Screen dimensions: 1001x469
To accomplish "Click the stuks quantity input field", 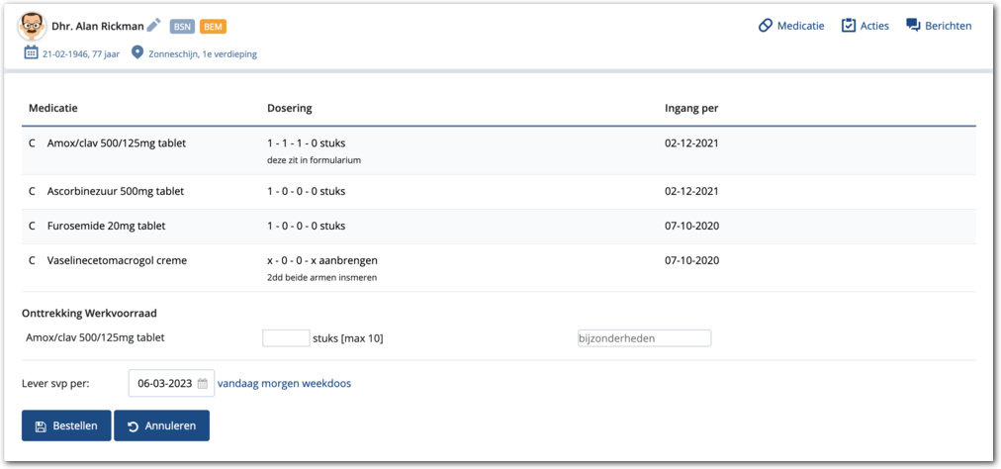I will tap(286, 338).
